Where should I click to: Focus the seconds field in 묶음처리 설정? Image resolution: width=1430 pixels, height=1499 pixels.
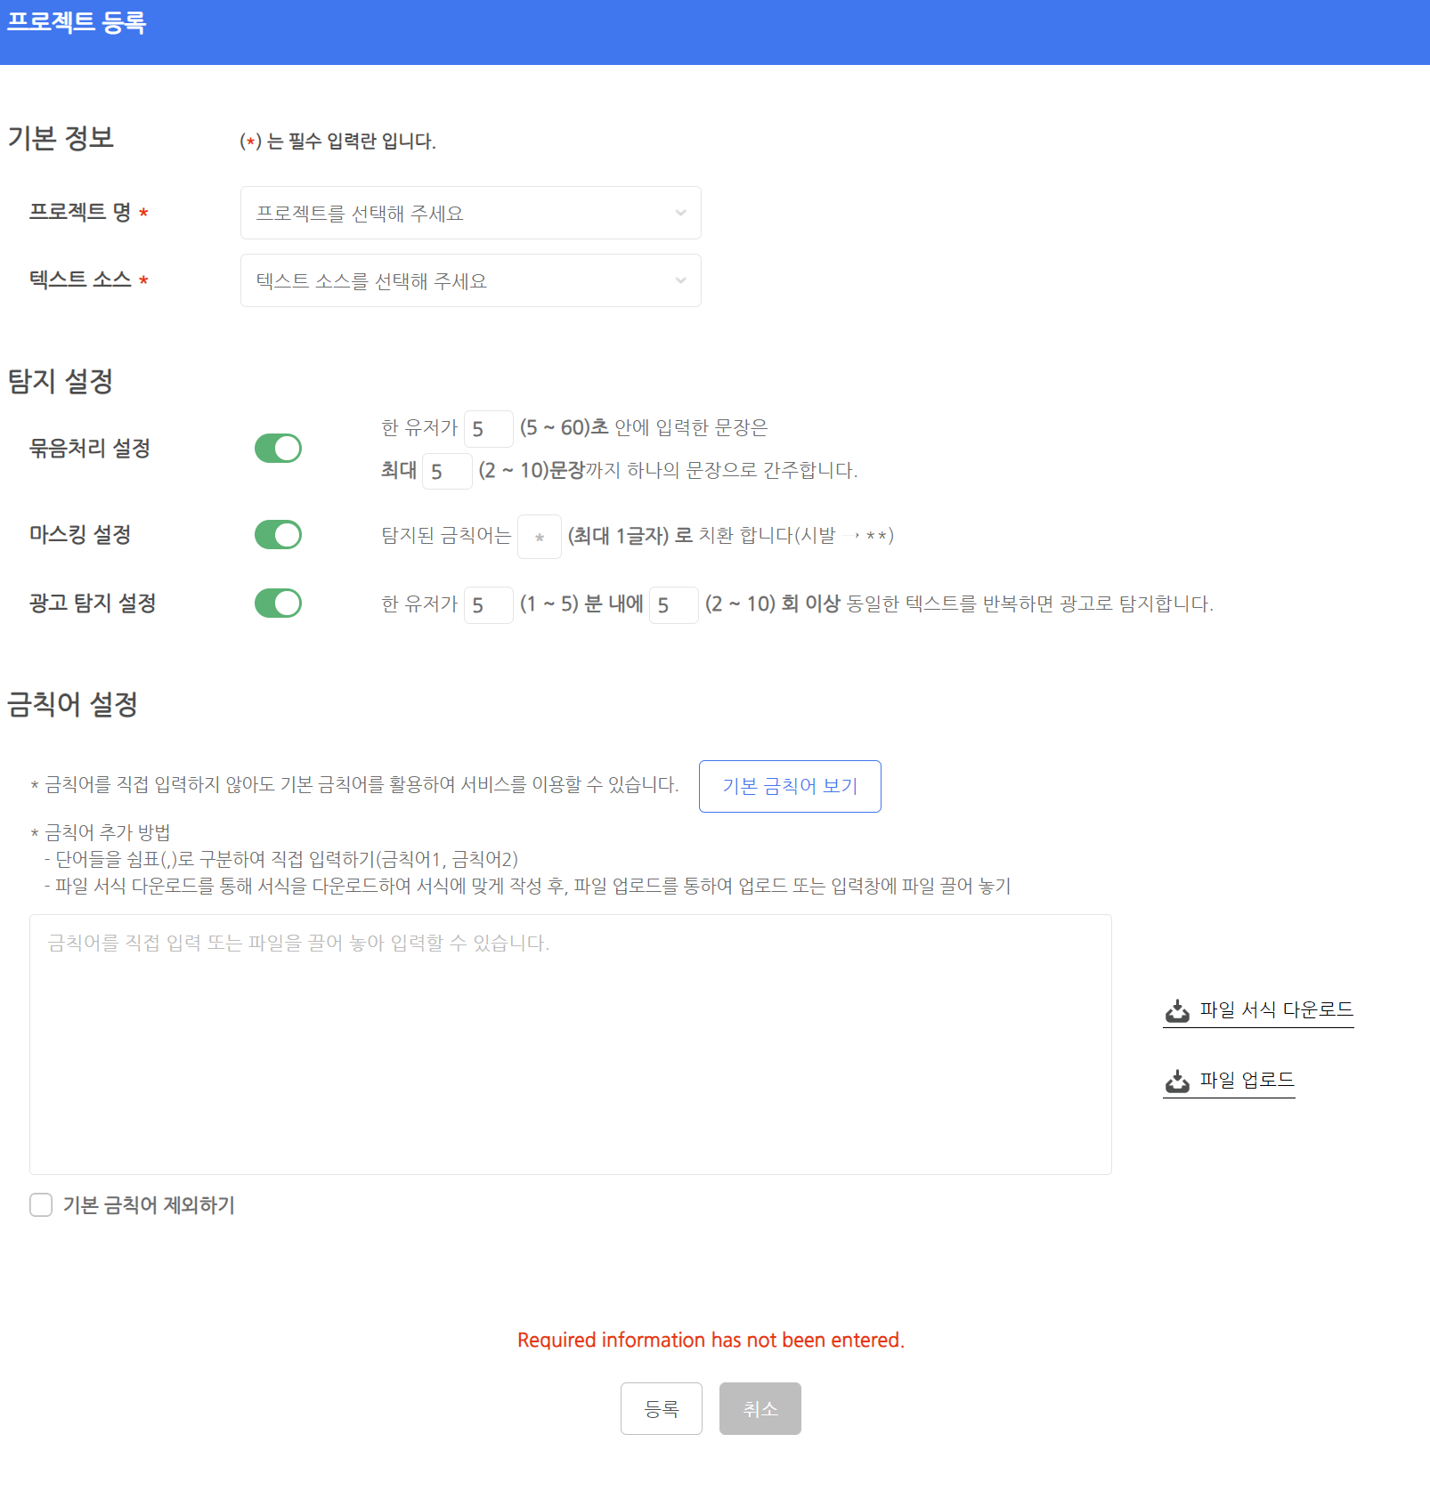click(488, 429)
